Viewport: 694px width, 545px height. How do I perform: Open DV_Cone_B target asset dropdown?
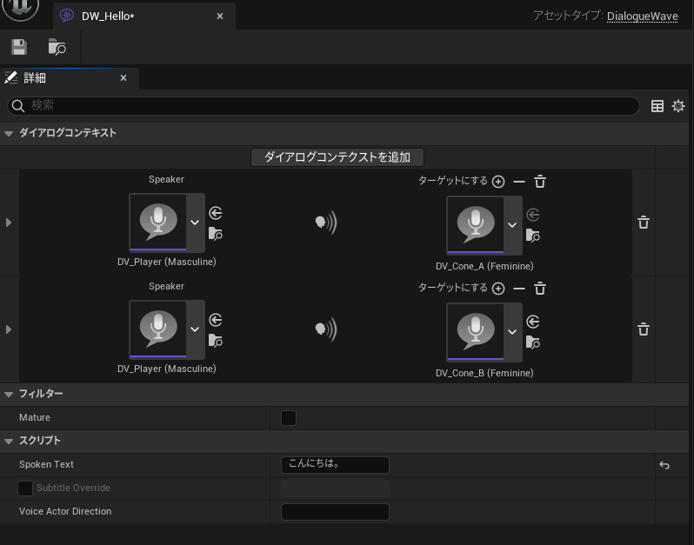(x=512, y=332)
